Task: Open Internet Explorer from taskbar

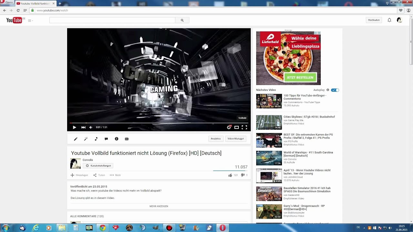Action: coord(35,228)
